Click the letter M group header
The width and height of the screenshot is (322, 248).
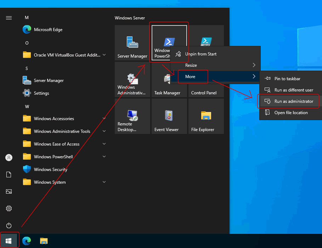[x=27, y=18]
